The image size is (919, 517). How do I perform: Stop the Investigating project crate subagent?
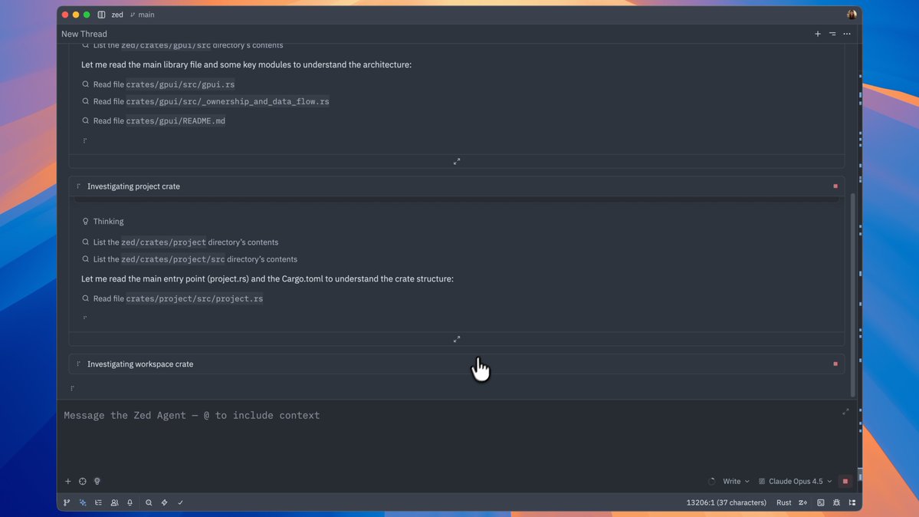(835, 186)
